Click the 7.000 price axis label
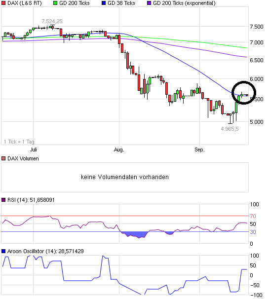Image resolution: width=269 pixels, height=299 pixels. 257,42
